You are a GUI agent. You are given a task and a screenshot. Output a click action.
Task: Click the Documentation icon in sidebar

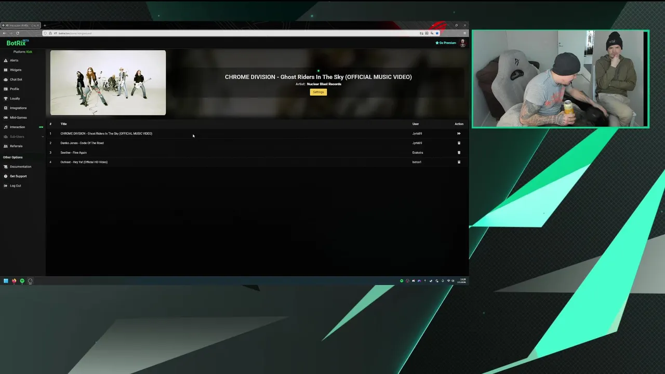6,167
